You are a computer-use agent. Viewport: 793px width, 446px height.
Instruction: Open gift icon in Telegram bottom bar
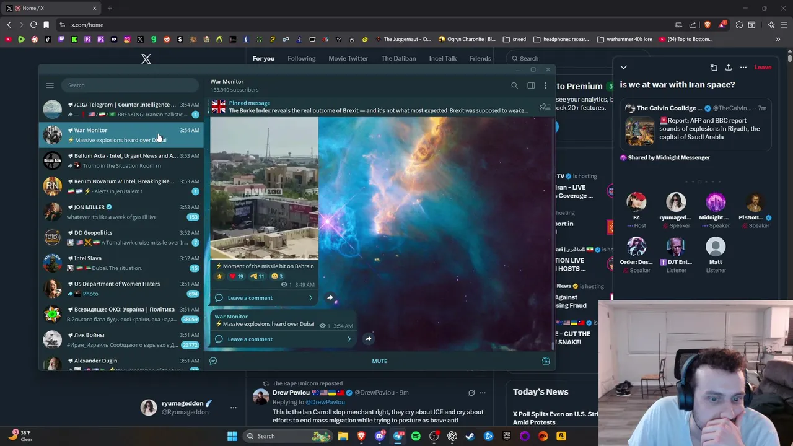click(x=546, y=361)
